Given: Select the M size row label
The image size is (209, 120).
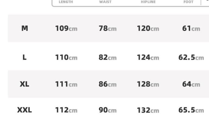Looking at the screenshot, I should pyautogui.click(x=25, y=28).
